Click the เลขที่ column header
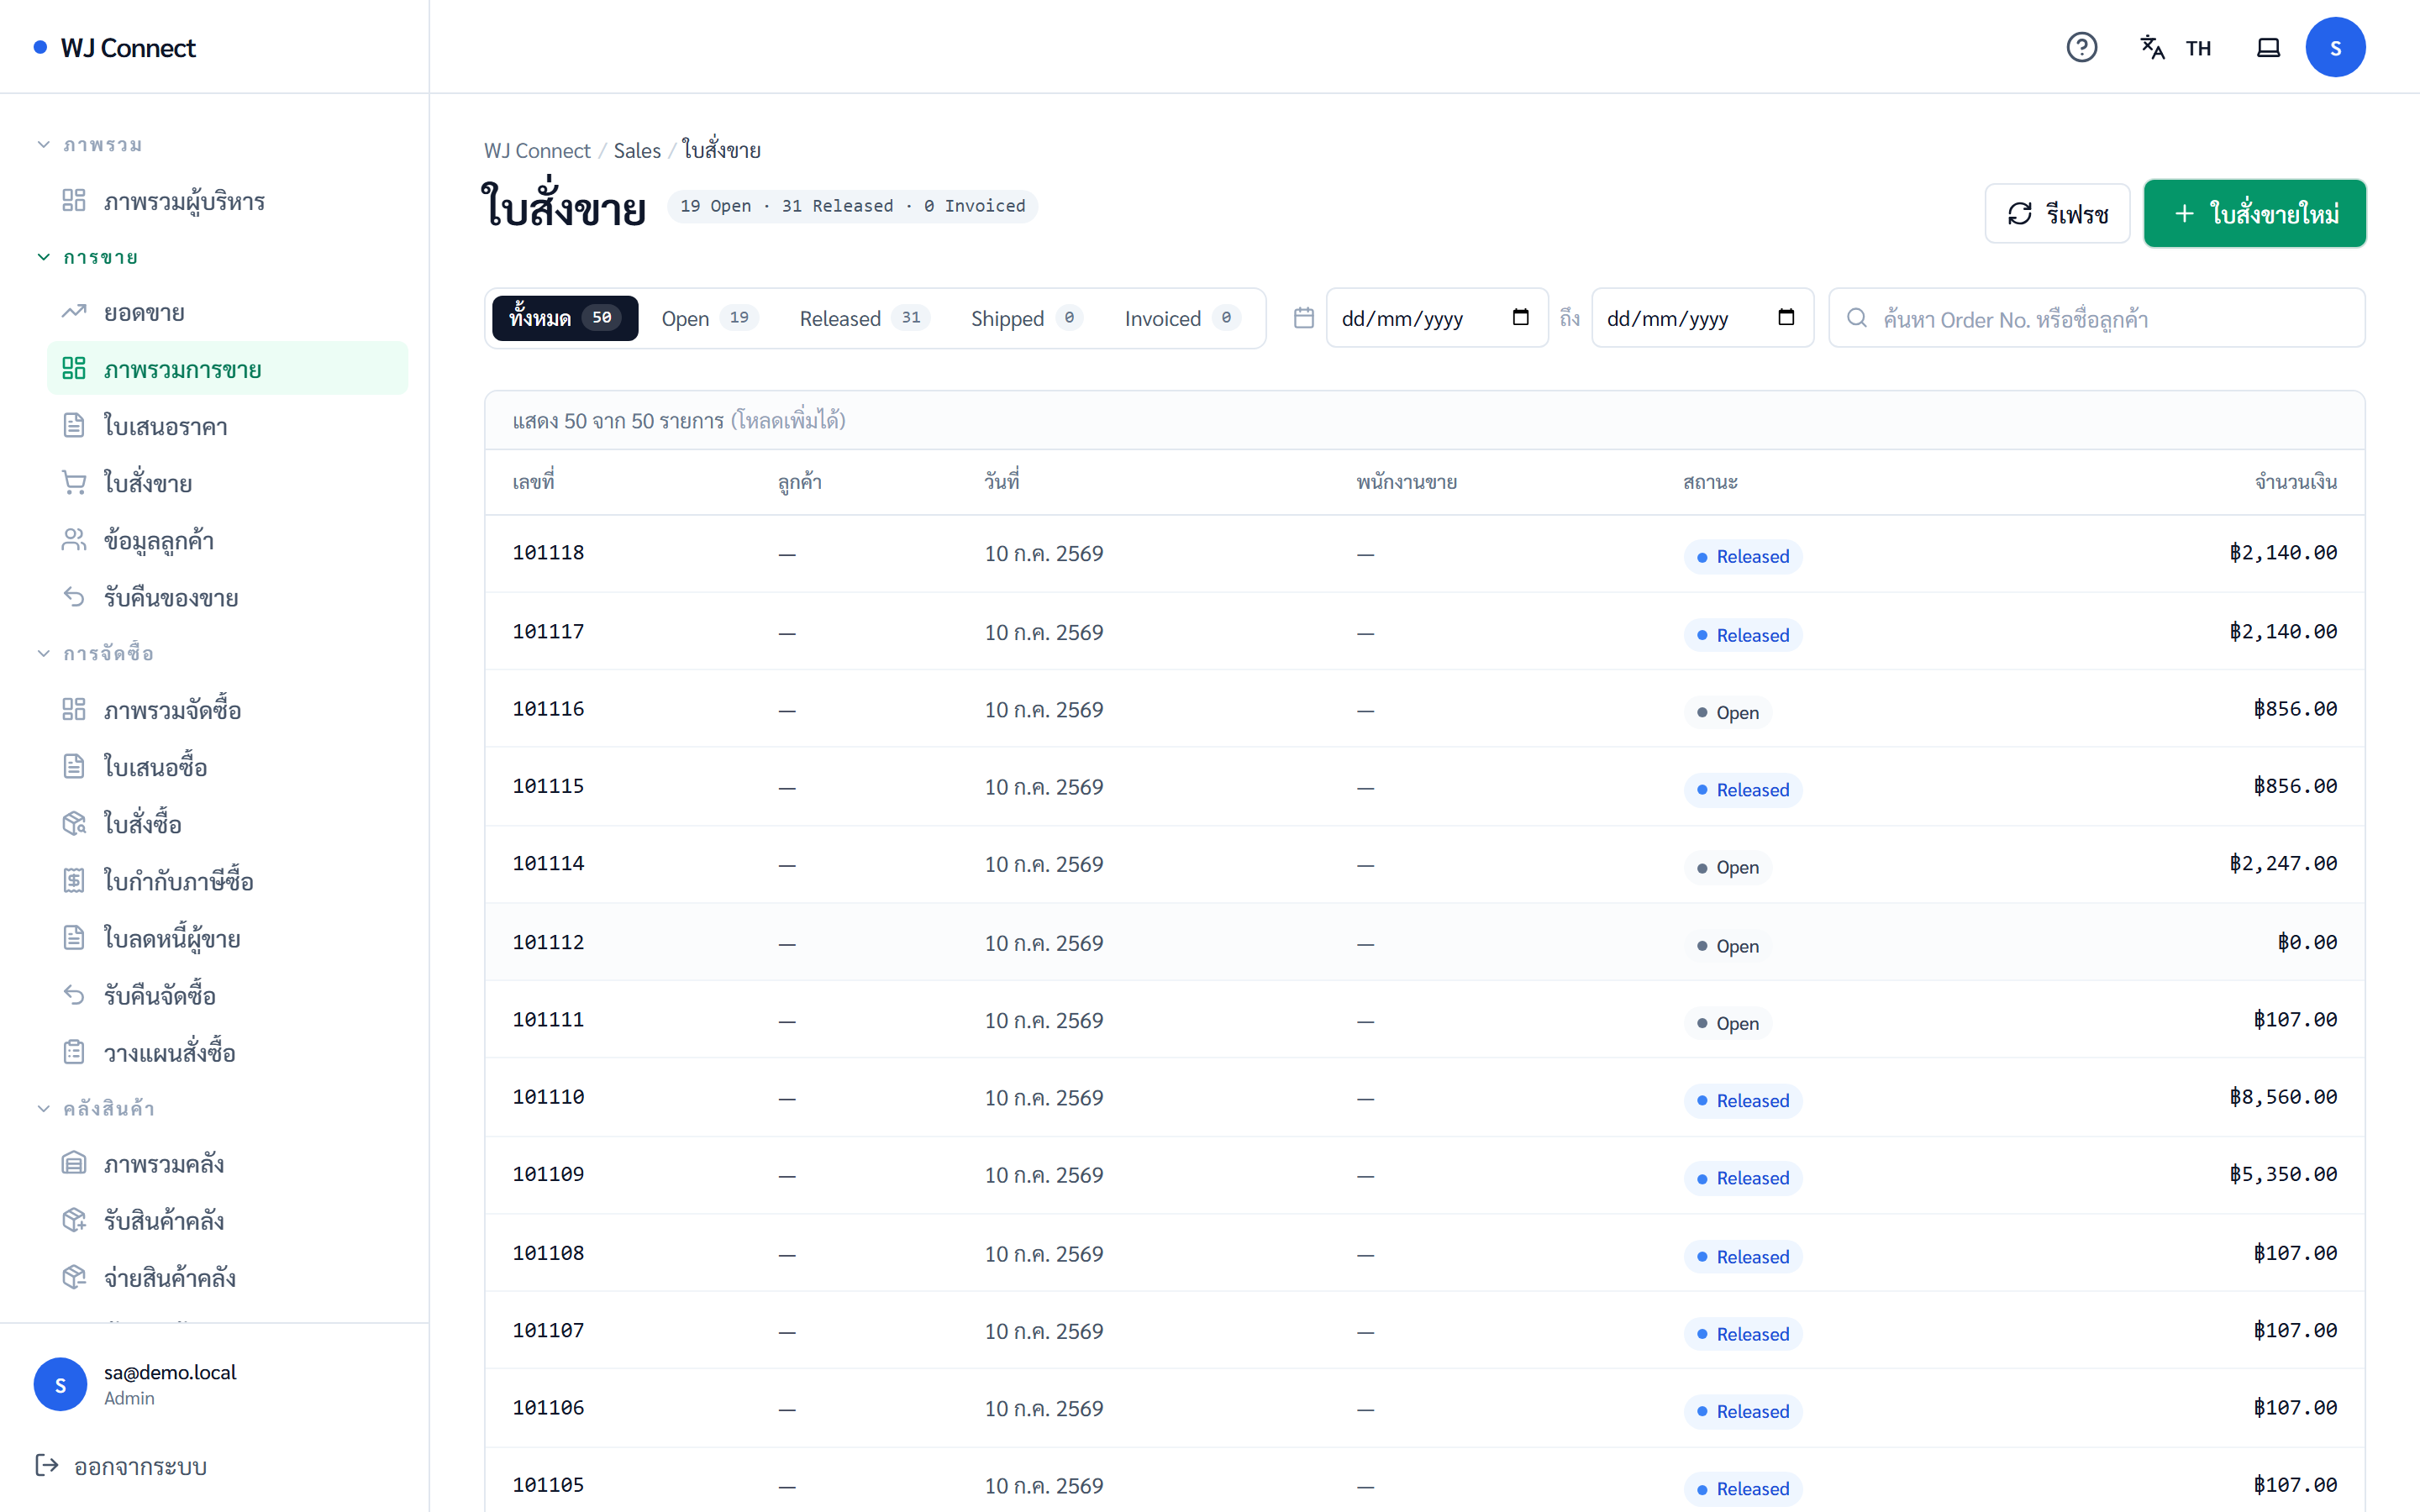This screenshot has height=1512, width=2420. coord(533,482)
